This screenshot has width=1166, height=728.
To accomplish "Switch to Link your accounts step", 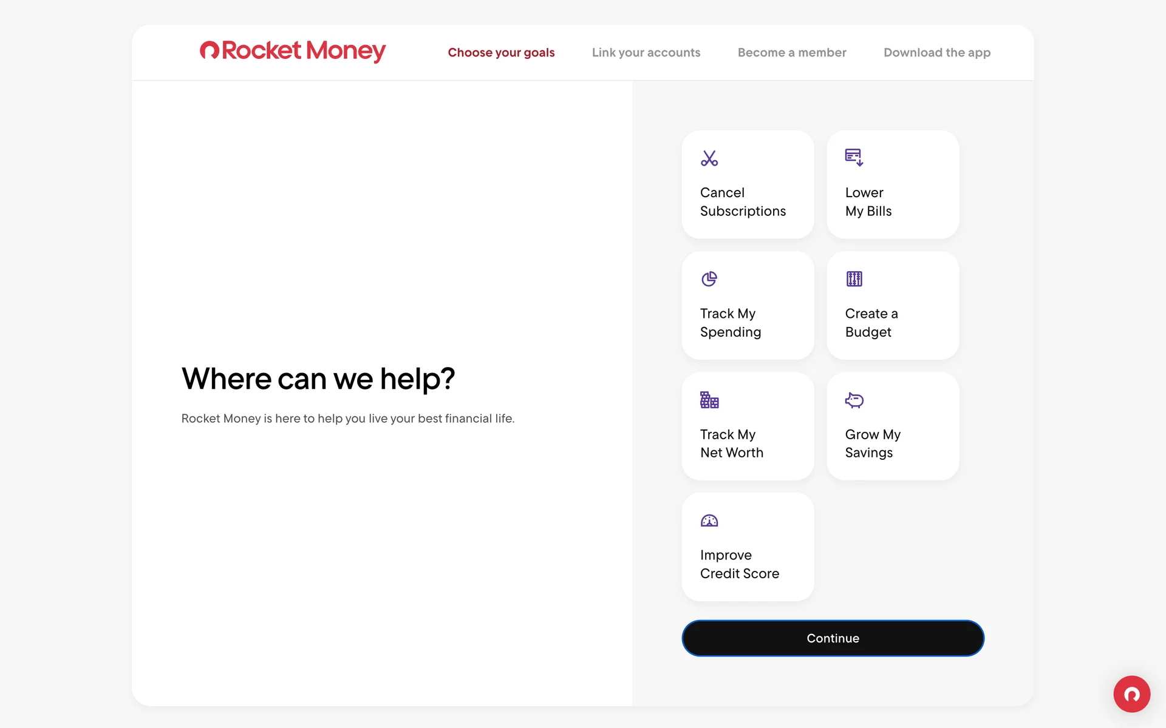I will pyautogui.click(x=646, y=53).
